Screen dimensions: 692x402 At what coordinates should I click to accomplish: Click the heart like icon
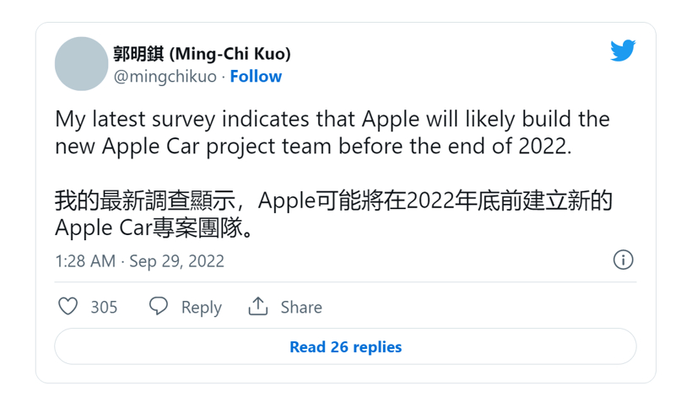tap(68, 307)
